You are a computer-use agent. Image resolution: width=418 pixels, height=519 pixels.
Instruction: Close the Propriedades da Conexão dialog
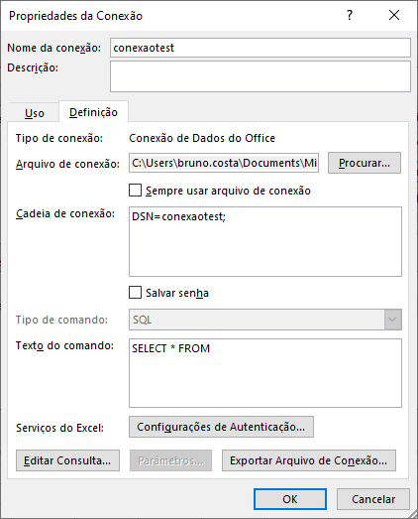click(394, 15)
